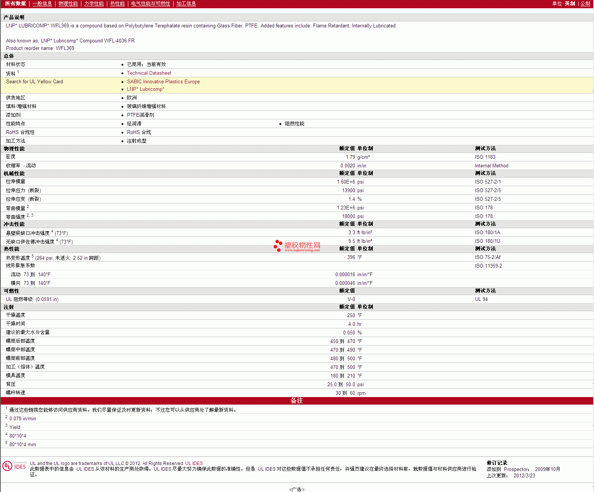Click the RoHS 合规 link
This screenshot has width=594, height=492.
(x=139, y=132)
